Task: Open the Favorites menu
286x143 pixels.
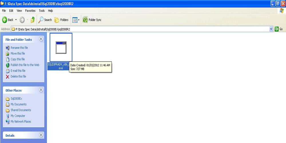Action: click(30, 11)
